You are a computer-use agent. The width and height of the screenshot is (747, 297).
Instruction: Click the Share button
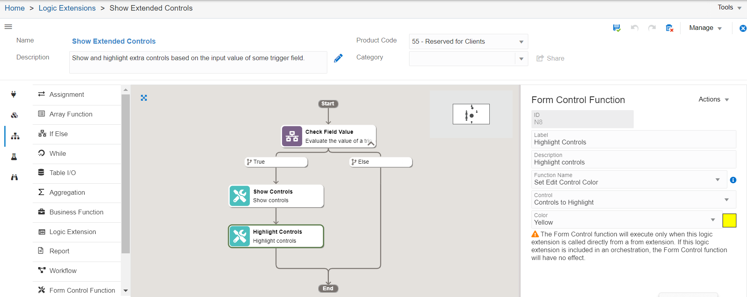pyautogui.click(x=550, y=58)
